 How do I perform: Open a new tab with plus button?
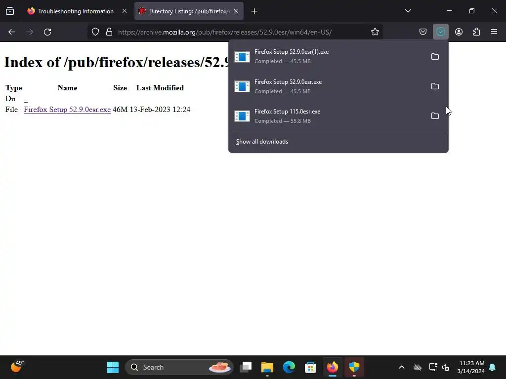click(x=254, y=11)
